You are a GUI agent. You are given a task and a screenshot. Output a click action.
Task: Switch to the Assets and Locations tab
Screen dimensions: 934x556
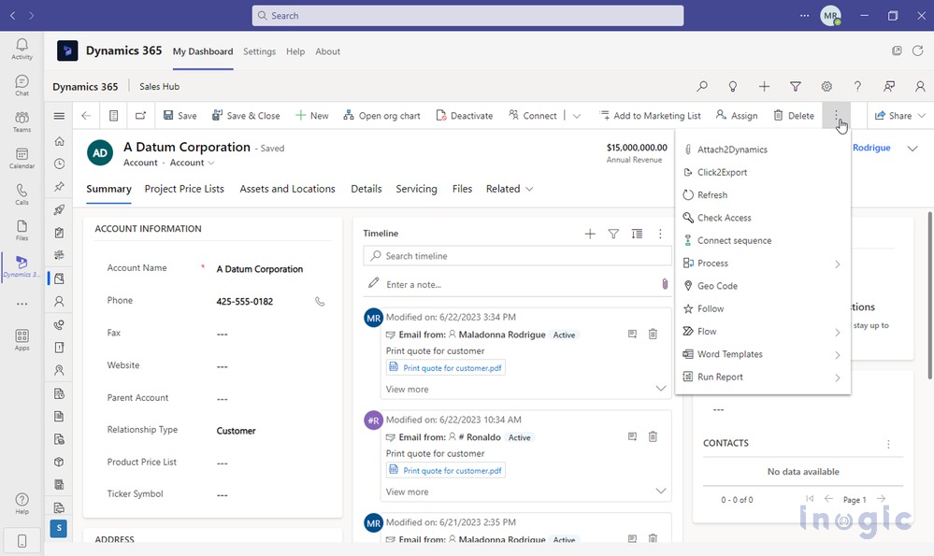[287, 189]
